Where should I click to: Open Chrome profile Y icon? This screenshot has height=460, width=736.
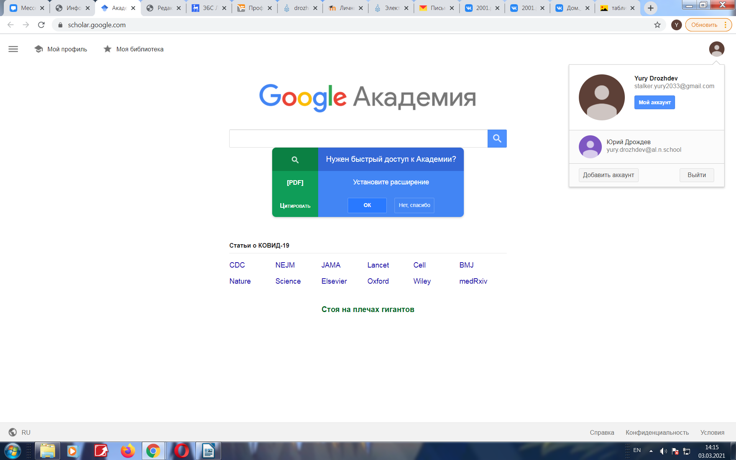[676, 25]
